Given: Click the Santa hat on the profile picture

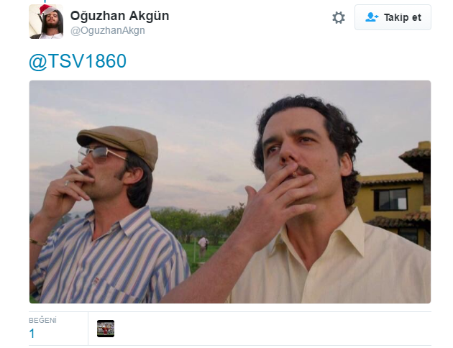Looking at the screenshot, I should pos(47,9).
